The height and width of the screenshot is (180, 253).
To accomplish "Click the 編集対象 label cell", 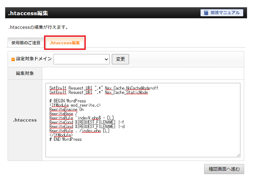I will (25, 73).
